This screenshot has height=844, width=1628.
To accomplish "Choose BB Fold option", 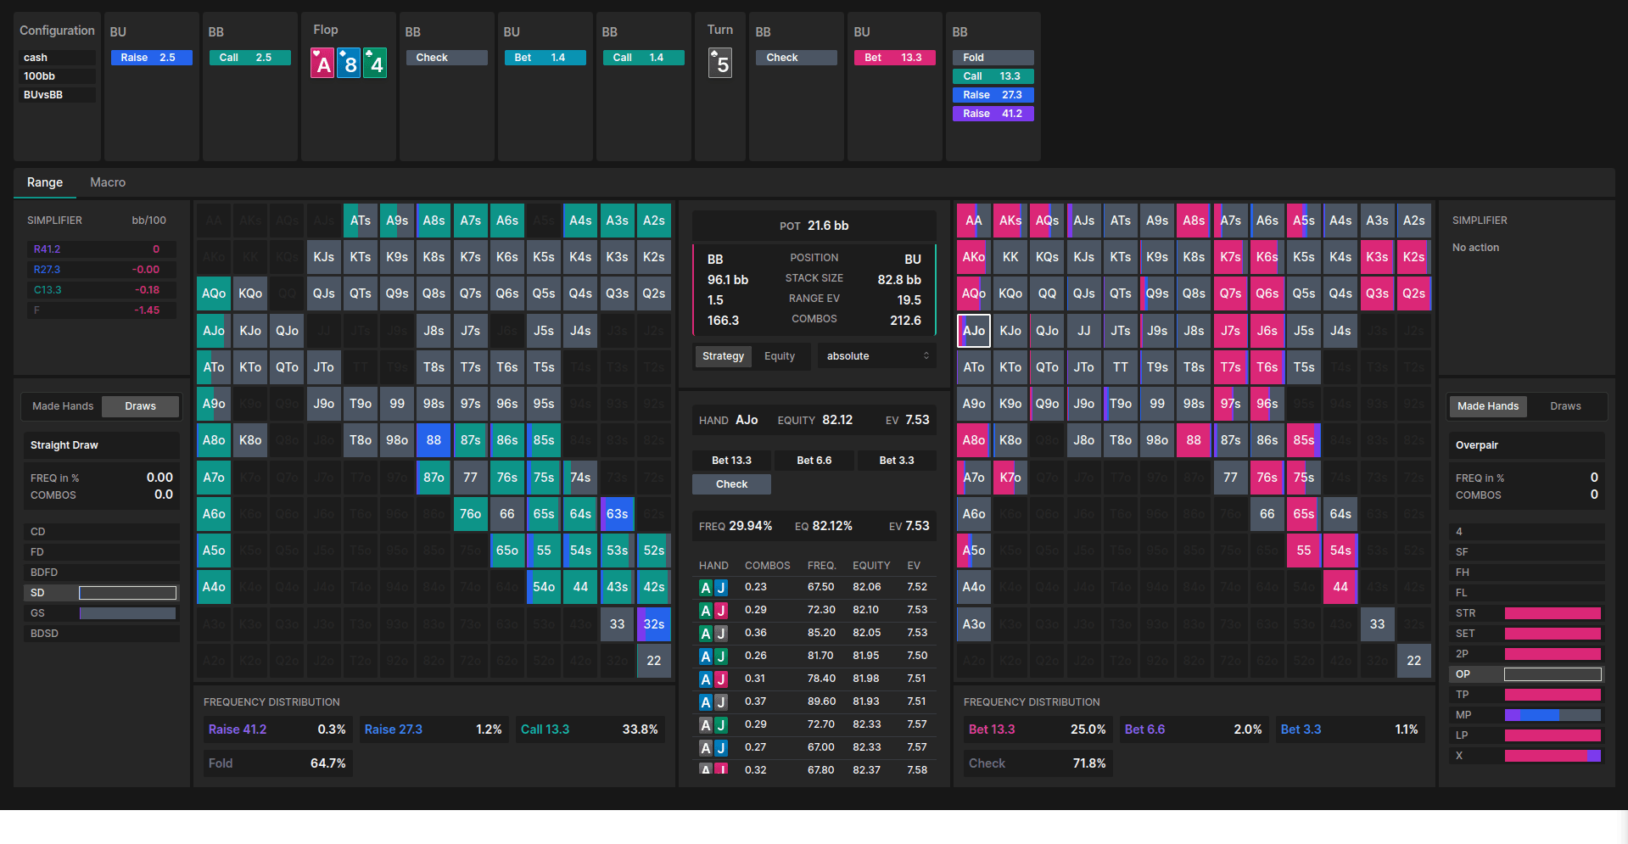I will pos(993,58).
